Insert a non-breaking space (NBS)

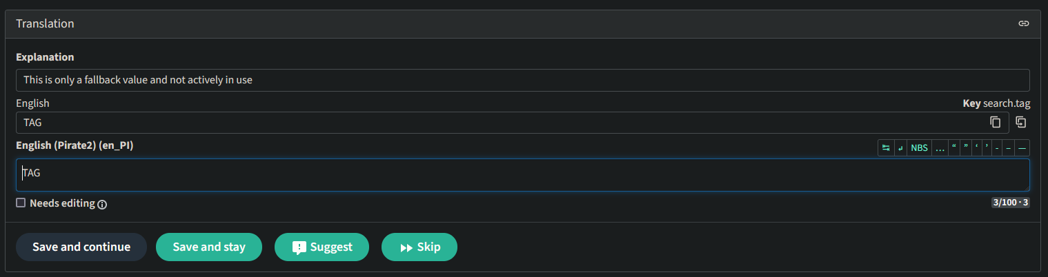tap(919, 147)
